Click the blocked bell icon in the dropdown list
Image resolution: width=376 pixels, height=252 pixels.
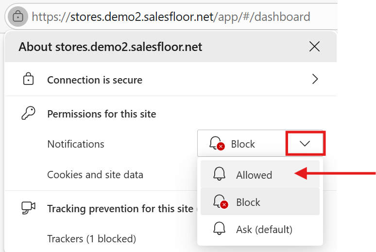(220, 202)
